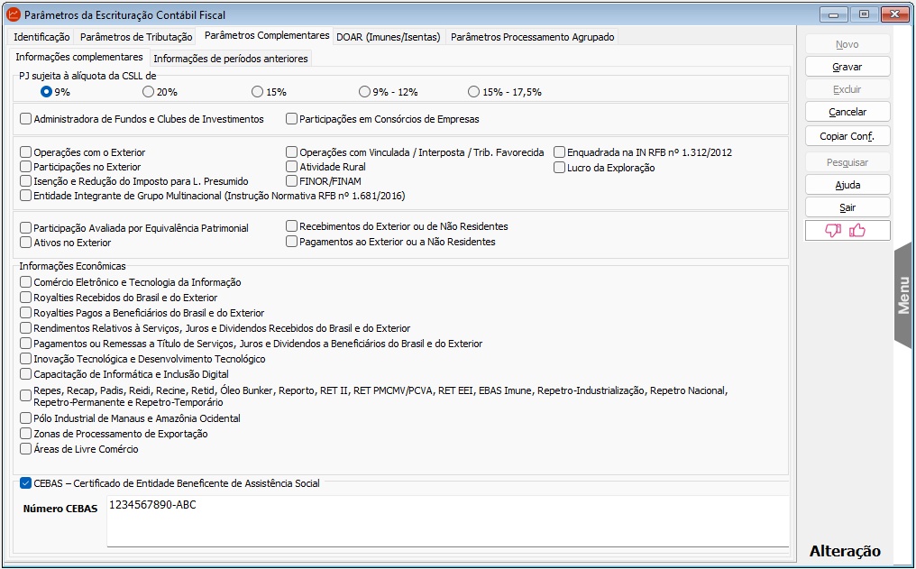Click into the Número CEBAS text field
Viewport: 916px width, 569px height.
click(447, 521)
